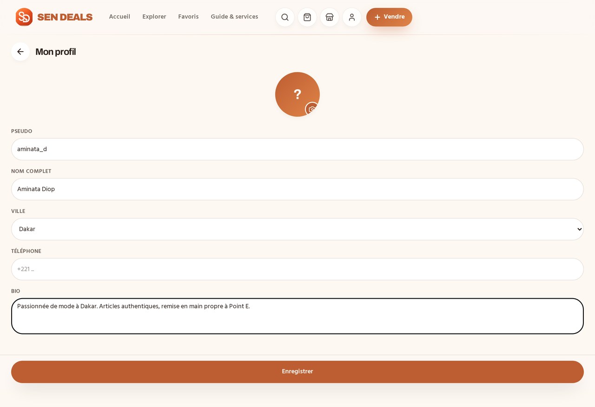This screenshot has height=407, width=595.
Task: Expand the Ville dropdown showing Dakar
Action: pos(297,229)
